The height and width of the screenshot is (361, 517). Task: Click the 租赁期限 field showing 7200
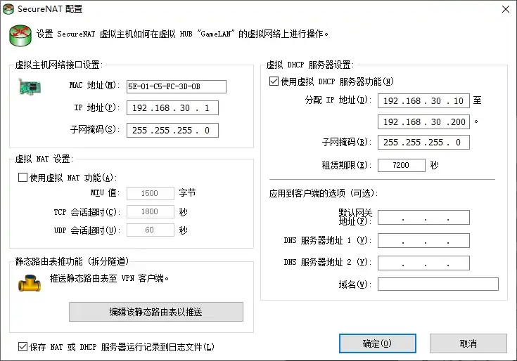[x=401, y=165]
